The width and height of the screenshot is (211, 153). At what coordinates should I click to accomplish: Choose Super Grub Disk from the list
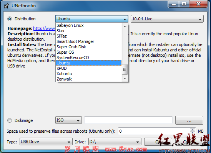[x=89, y=47]
